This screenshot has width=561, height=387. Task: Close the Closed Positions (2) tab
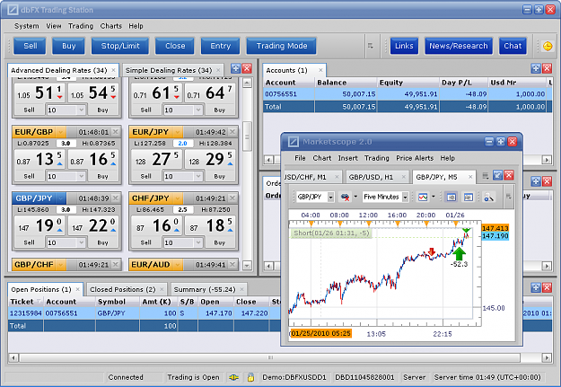click(162, 289)
